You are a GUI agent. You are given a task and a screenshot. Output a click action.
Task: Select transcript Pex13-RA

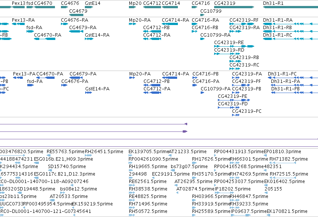point(18,24)
